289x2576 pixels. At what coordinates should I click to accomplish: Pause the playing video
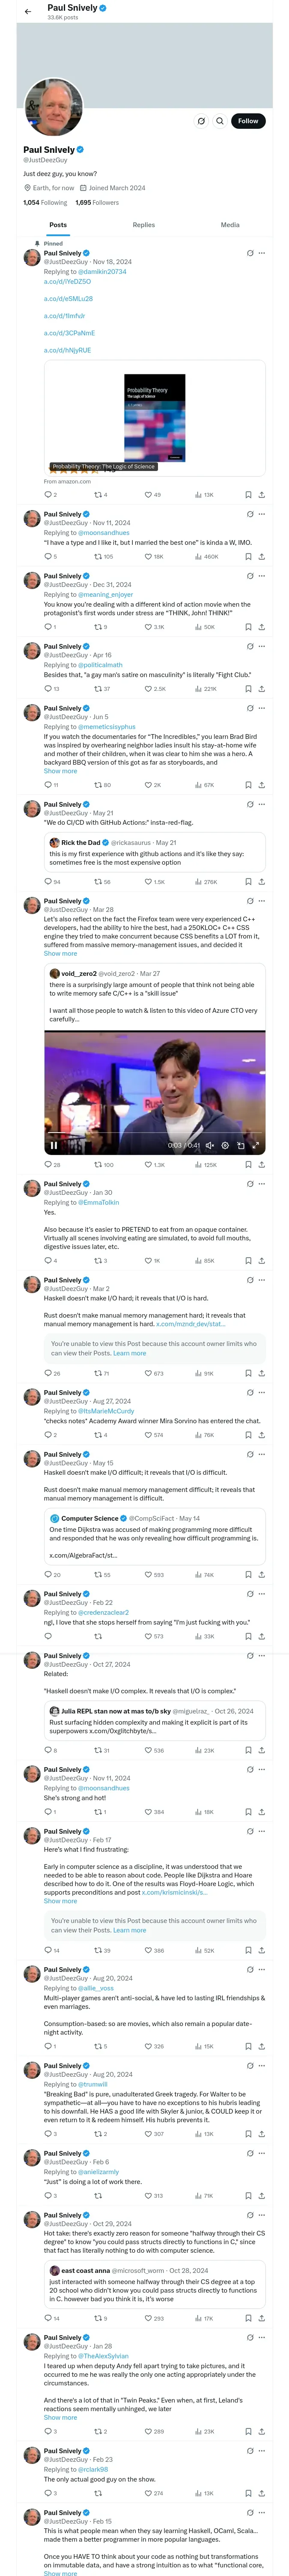(54, 1145)
